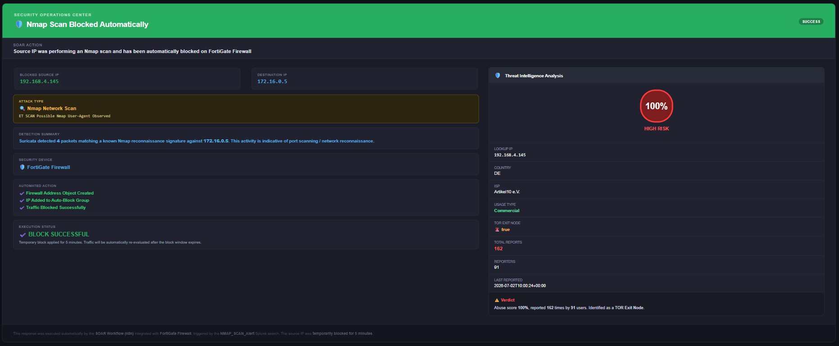
Task: Click the country value DE
Action: click(497, 173)
